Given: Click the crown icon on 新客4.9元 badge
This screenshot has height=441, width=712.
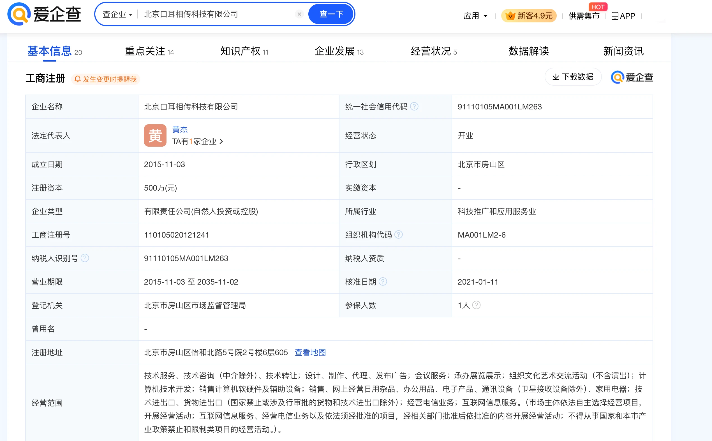Looking at the screenshot, I should [x=511, y=15].
